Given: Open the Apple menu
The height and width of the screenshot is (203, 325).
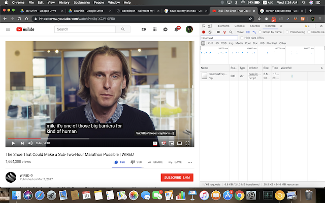Looking at the screenshot, I should pyautogui.click(x=6, y=3).
